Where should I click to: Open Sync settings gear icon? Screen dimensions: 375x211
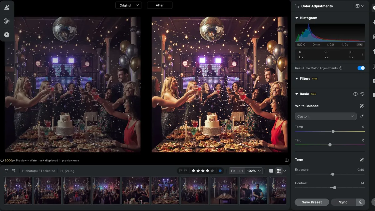click(361, 202)
